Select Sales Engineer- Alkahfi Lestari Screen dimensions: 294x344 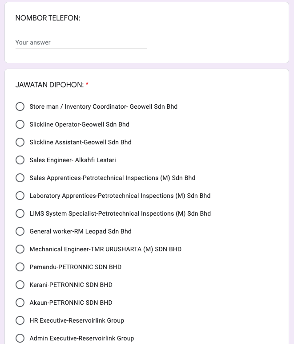(20, 160)
